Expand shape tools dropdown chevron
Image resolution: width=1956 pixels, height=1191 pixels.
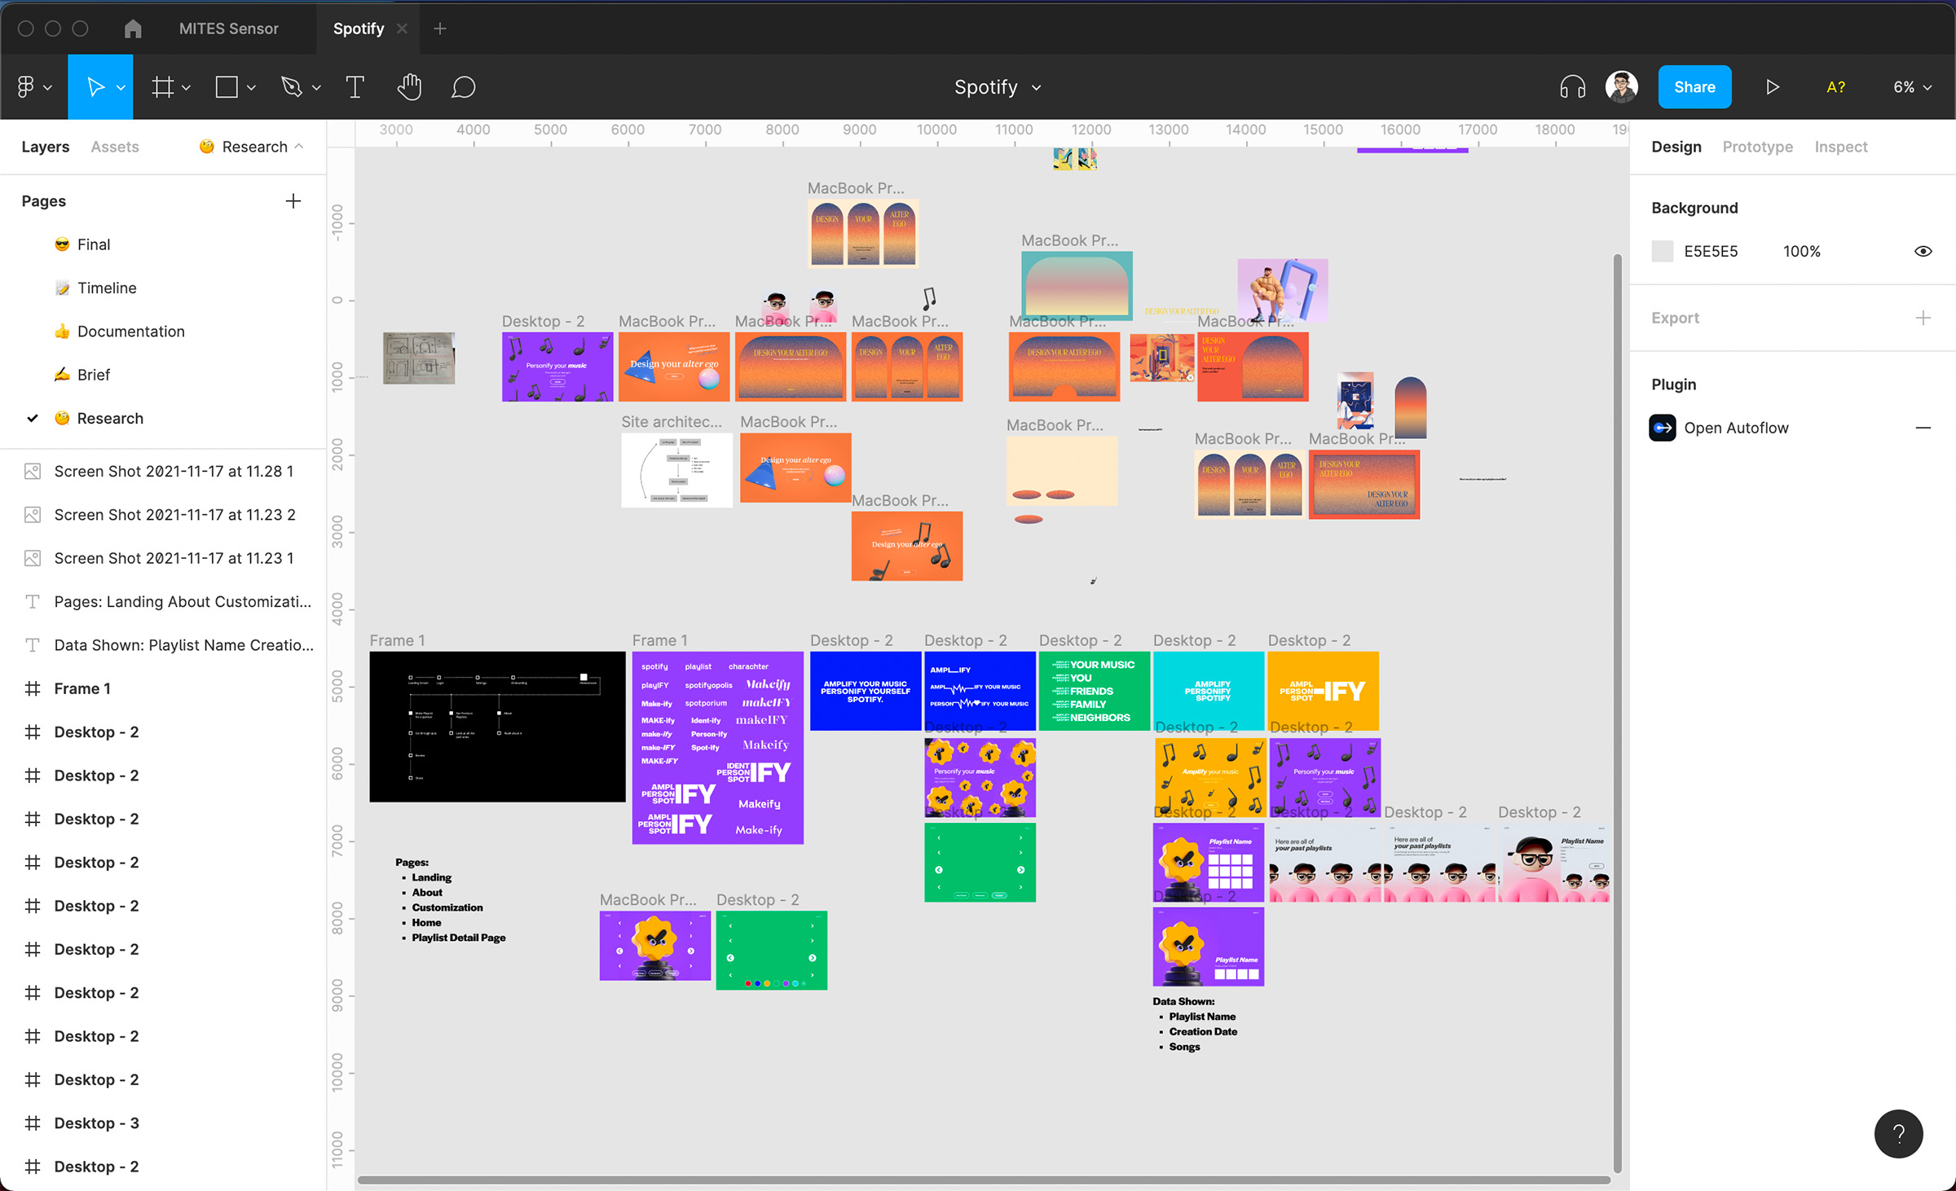coord(251,87)
